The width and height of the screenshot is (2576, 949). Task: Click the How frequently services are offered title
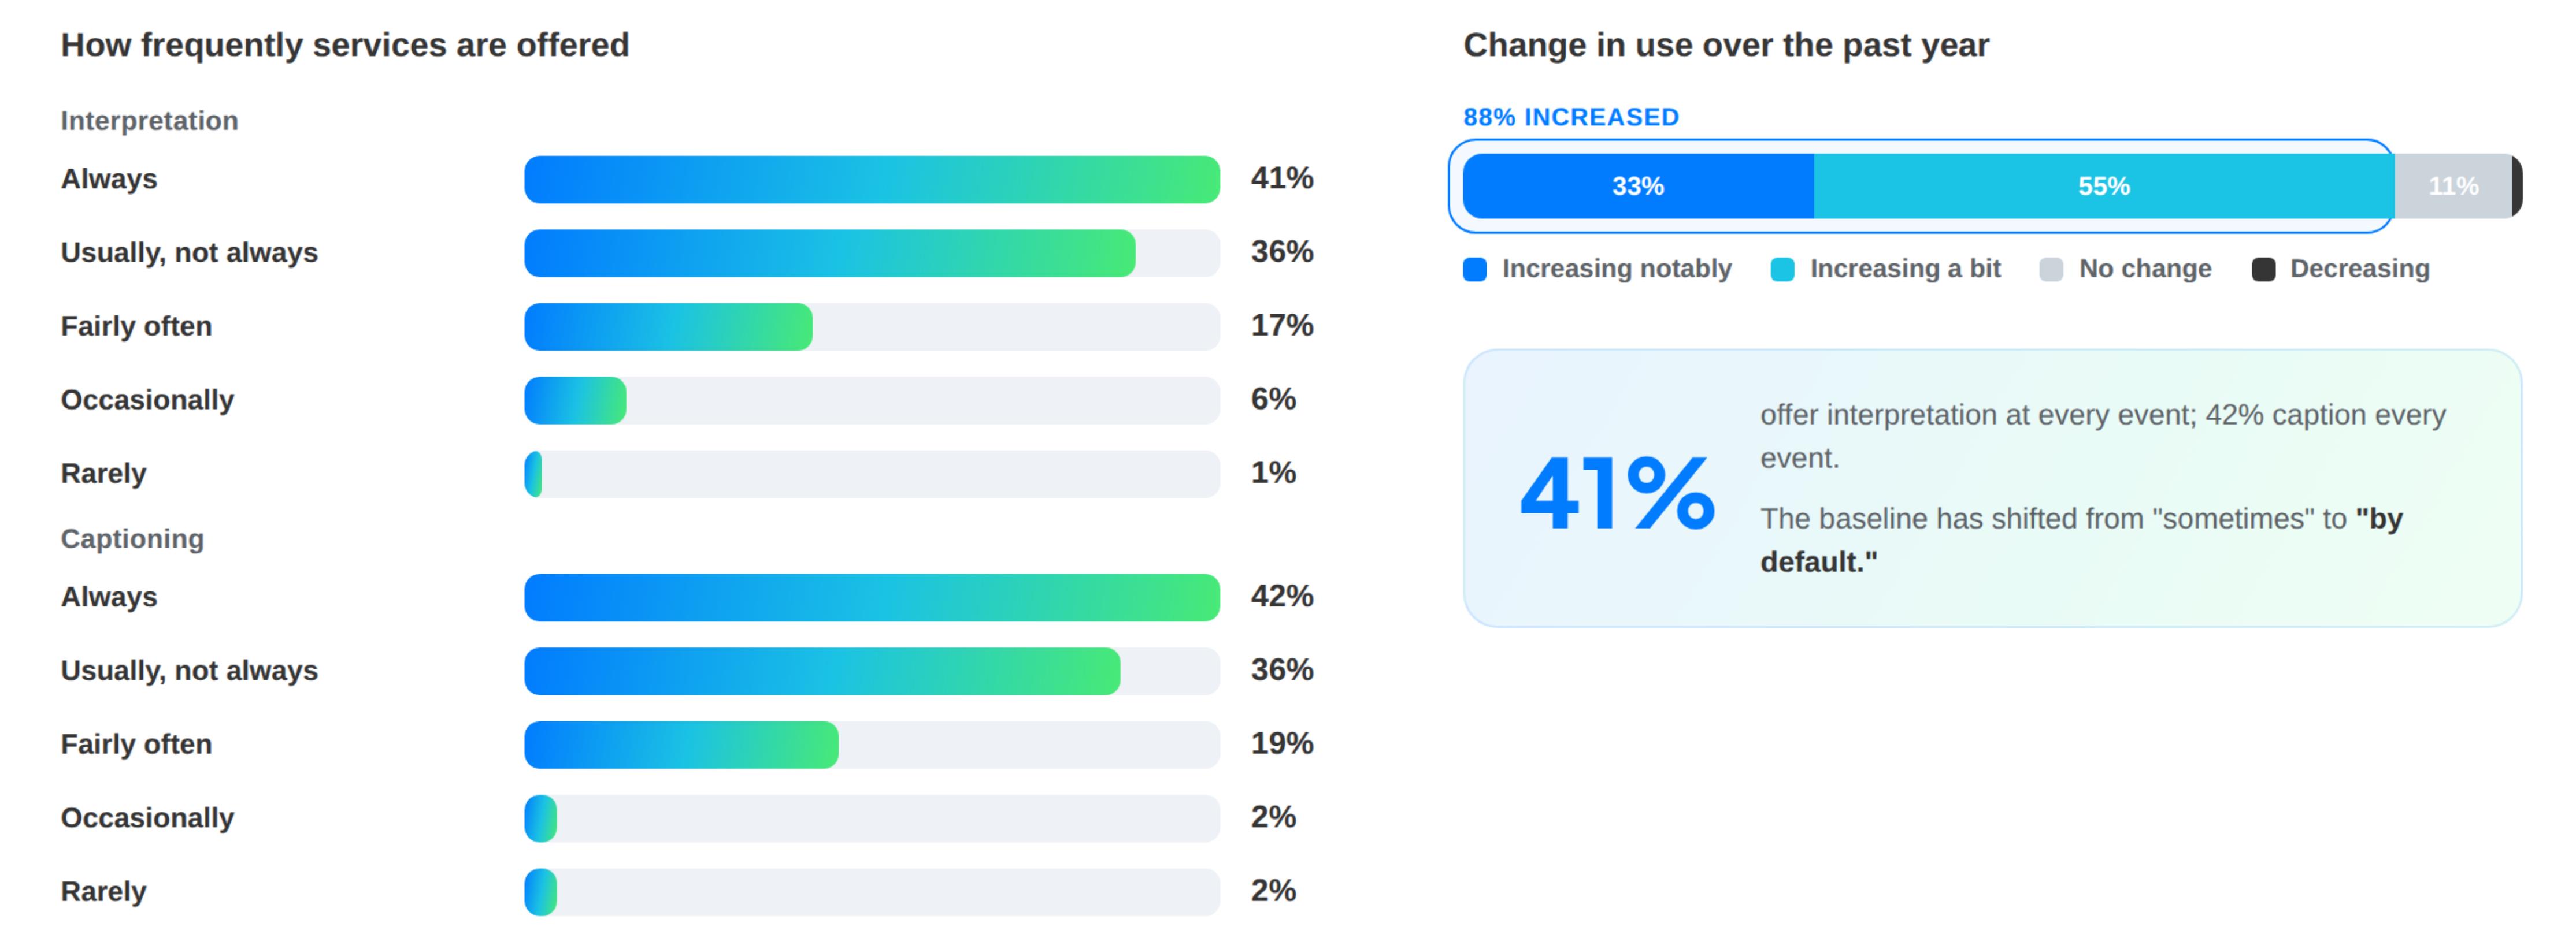tap(345, 46)
